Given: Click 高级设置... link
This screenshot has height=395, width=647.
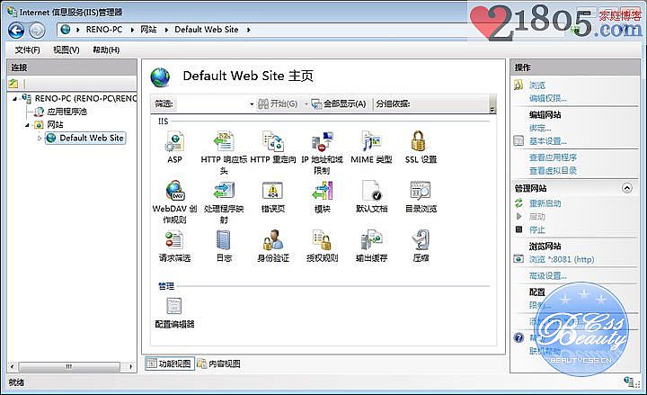Looking at the screenshot, I should click(x=548, y=275).
